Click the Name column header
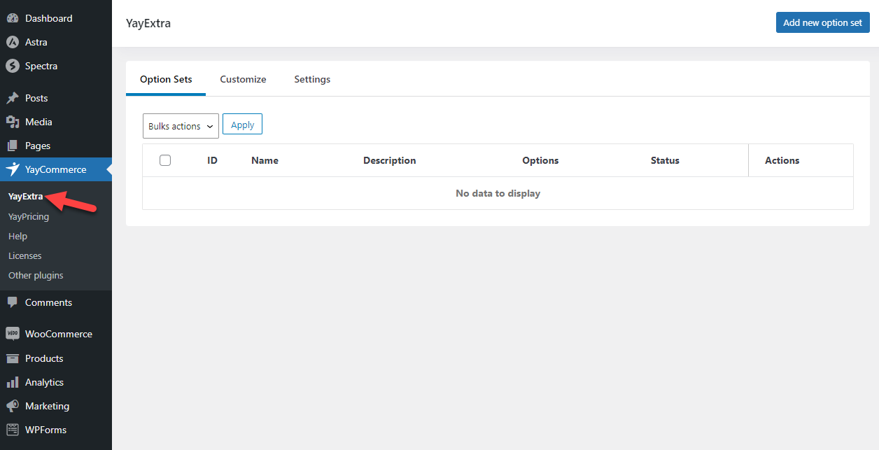This screenshot has width=879, height=450. tap(265, 160)
